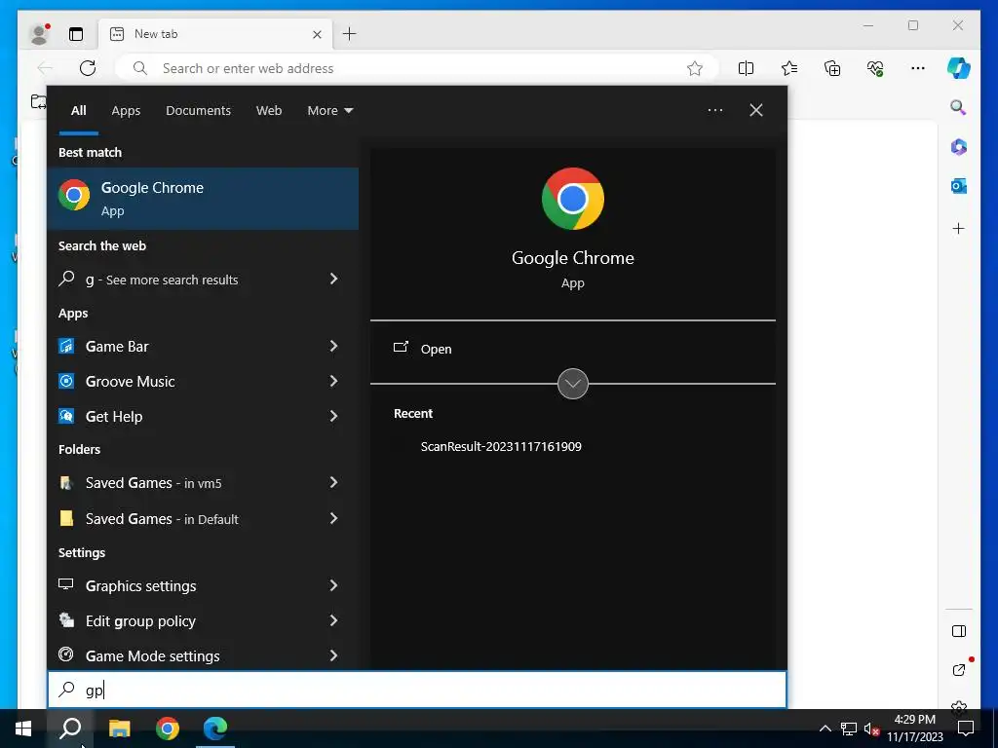Close the search panel with X
Image resolution: width=998 pixels, height=748 pixels.
[x=756, y=110]
